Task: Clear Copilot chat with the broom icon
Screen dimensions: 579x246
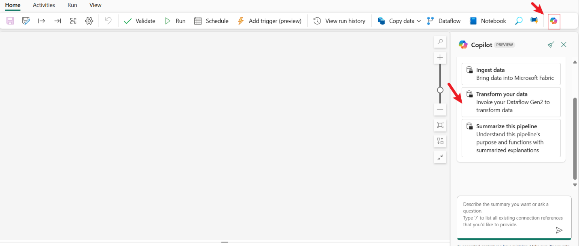Action: point(551,45)
